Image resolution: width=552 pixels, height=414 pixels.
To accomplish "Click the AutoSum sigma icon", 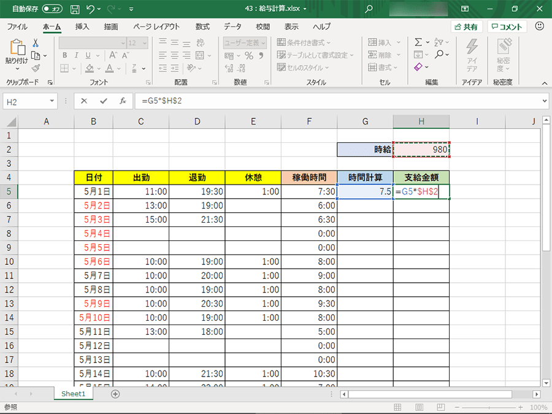I will click(418, 42).
